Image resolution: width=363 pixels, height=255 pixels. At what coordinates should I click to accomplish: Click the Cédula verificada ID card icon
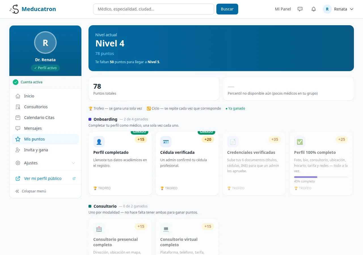[166, 142]
